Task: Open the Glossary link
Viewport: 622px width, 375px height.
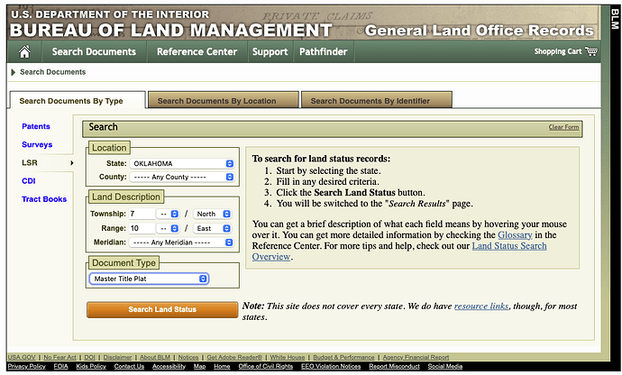Action: point(515,235)
